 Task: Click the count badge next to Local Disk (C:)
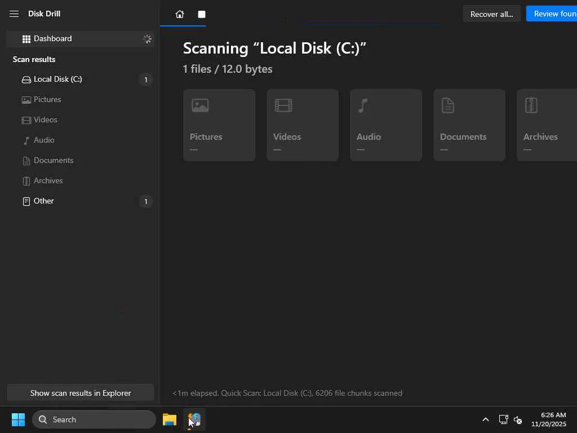click(x=146, y=79)
